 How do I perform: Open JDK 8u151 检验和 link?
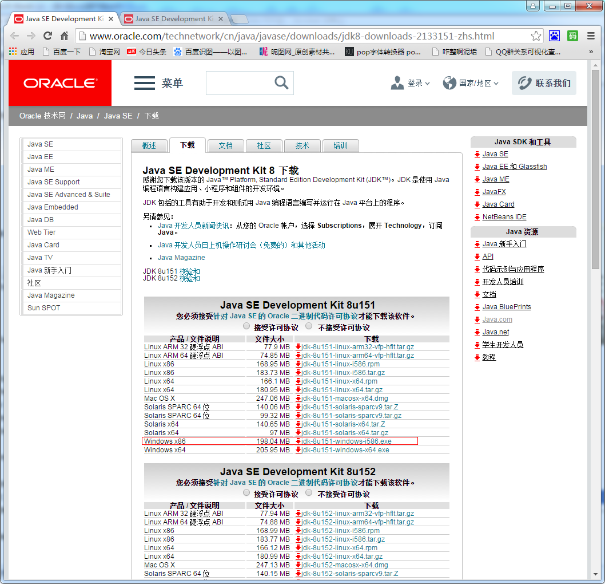click(x=189, y=271)
